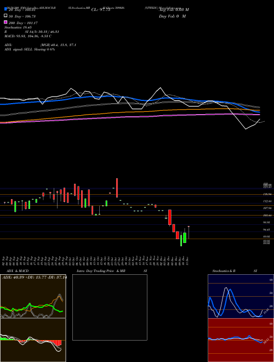The image size is (274, 362).
Task: Click the 'Avg Vol: 0.03 M' label
Action: pos(174,10)
